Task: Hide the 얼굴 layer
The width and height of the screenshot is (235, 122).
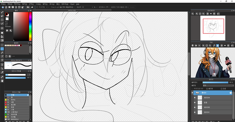Action: pos(195,102)
